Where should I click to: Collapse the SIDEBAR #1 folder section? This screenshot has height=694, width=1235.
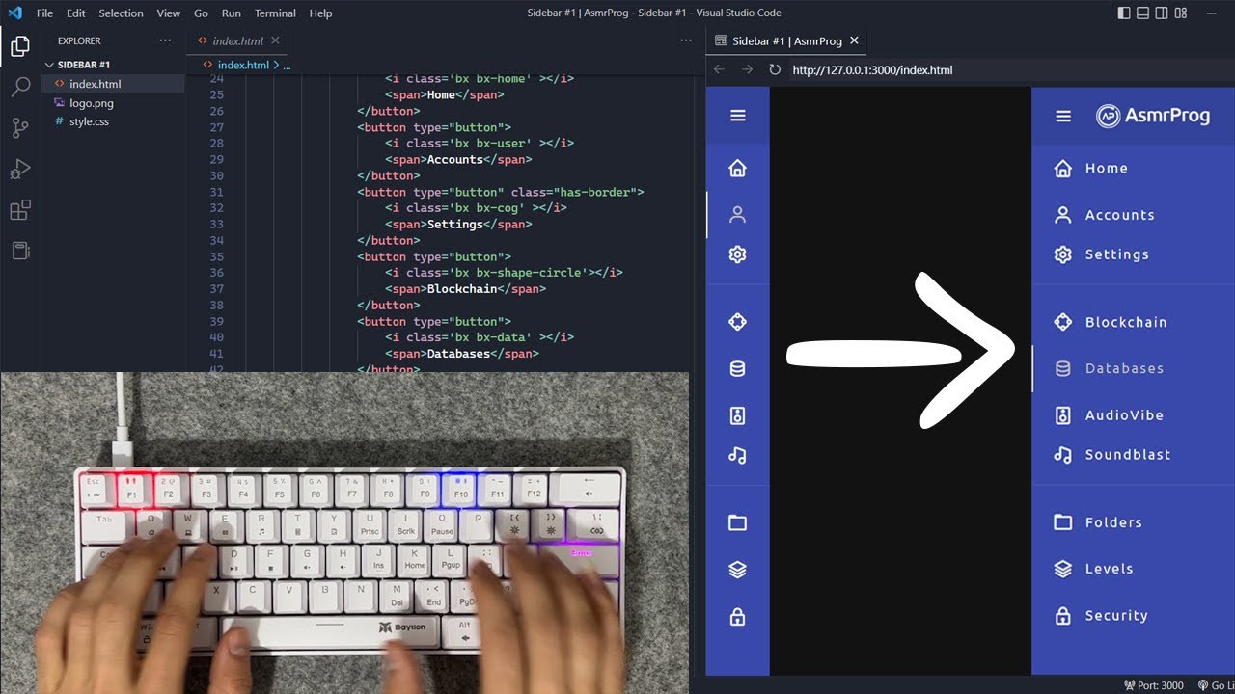click(84, 65)
